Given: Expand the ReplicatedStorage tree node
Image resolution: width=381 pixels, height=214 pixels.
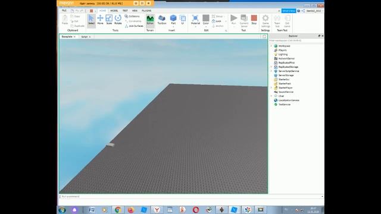Looking at the screenshot, I should click(271, 67).
